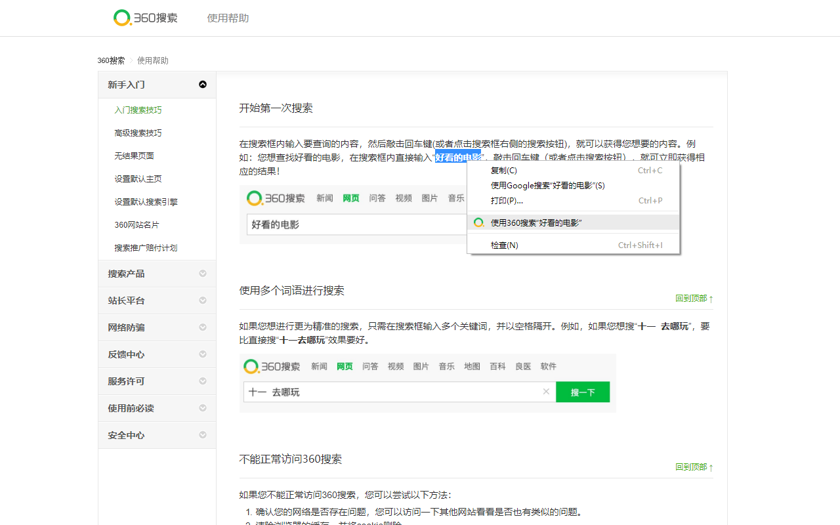Click 回到顶部 link beside 使用多个词语进行搜索
840x525 pixels.
pyautogui.click(x=694, y=299)
